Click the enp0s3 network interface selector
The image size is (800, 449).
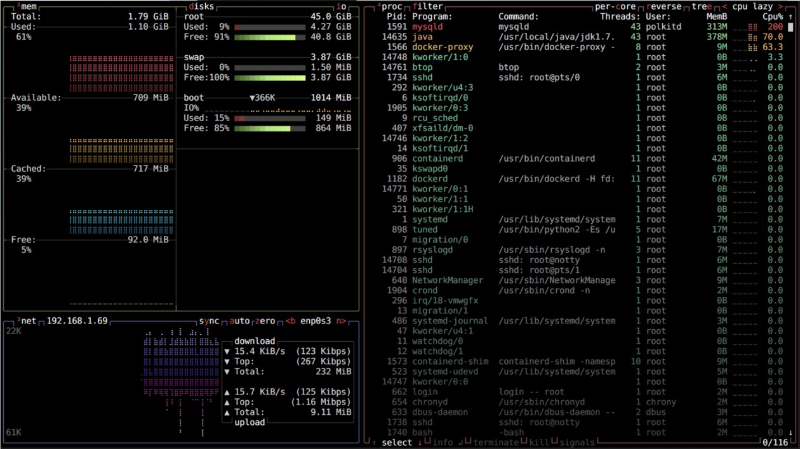point(316,321)
